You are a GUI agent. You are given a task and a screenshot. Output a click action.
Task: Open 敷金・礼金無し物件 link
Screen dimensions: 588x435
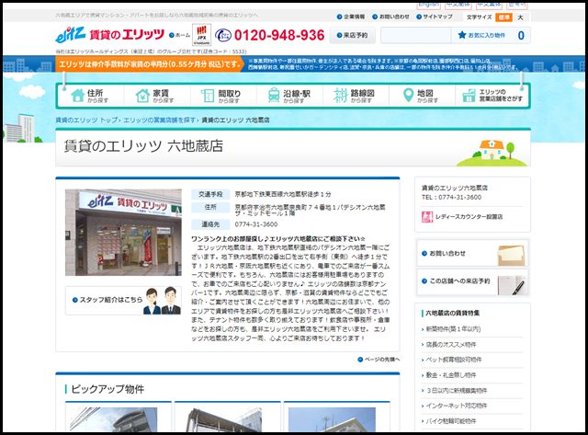point(451,375)
